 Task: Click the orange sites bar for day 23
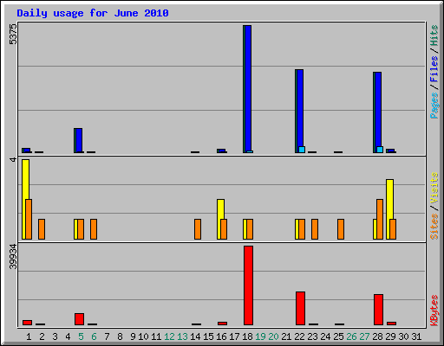click(x=315, y=229)
